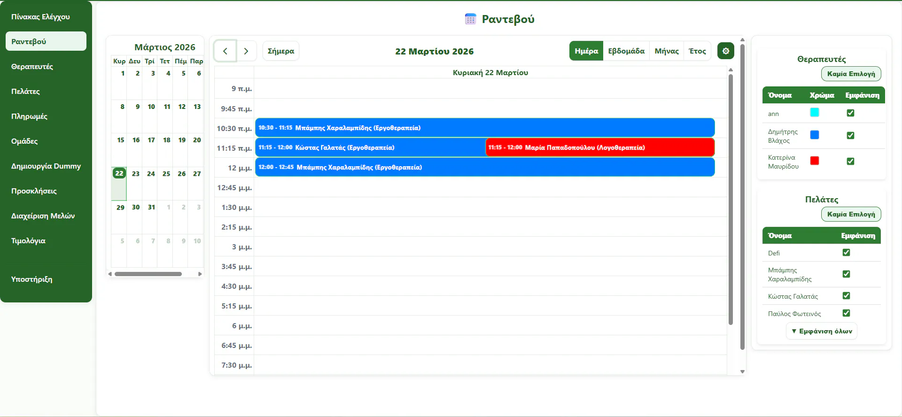Open 11:15 Μαρία Παπαδοπούλου red appointment
The width and height of the screenshot is (902, 417).
pos(600,147)
